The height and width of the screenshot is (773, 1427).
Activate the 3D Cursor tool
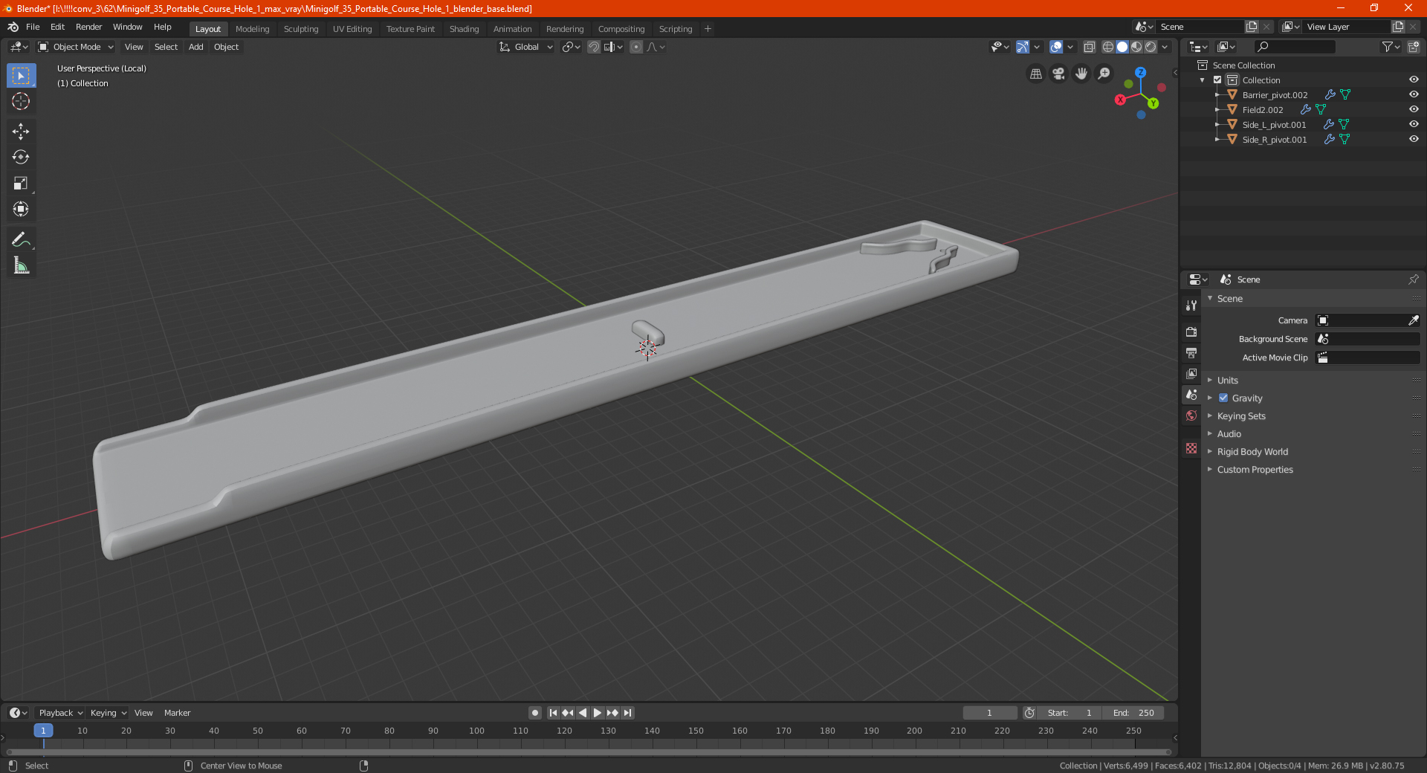[21, 101]
